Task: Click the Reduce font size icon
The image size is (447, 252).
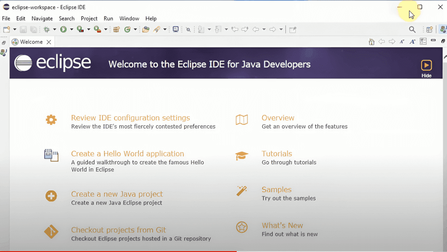Action: click(402, 42)
